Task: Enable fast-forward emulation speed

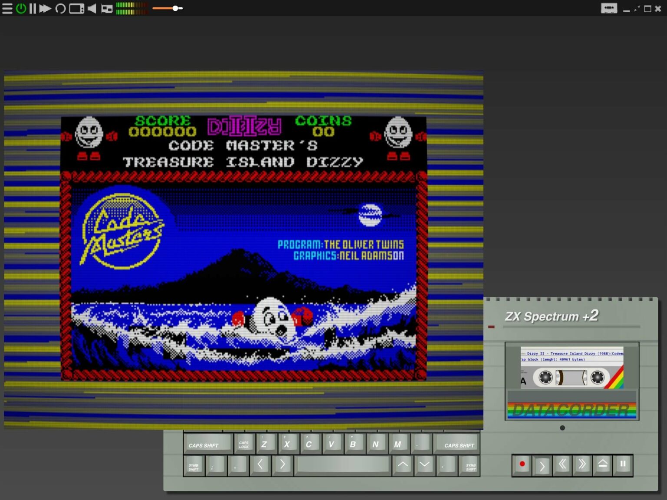Action: pos(45,8)
